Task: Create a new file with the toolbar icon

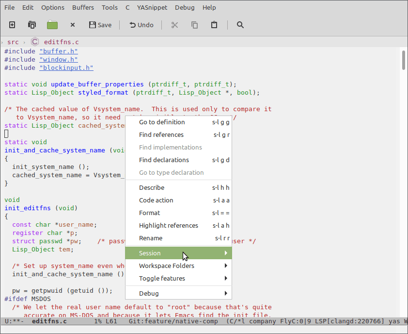Action: [x=12, y=25]
